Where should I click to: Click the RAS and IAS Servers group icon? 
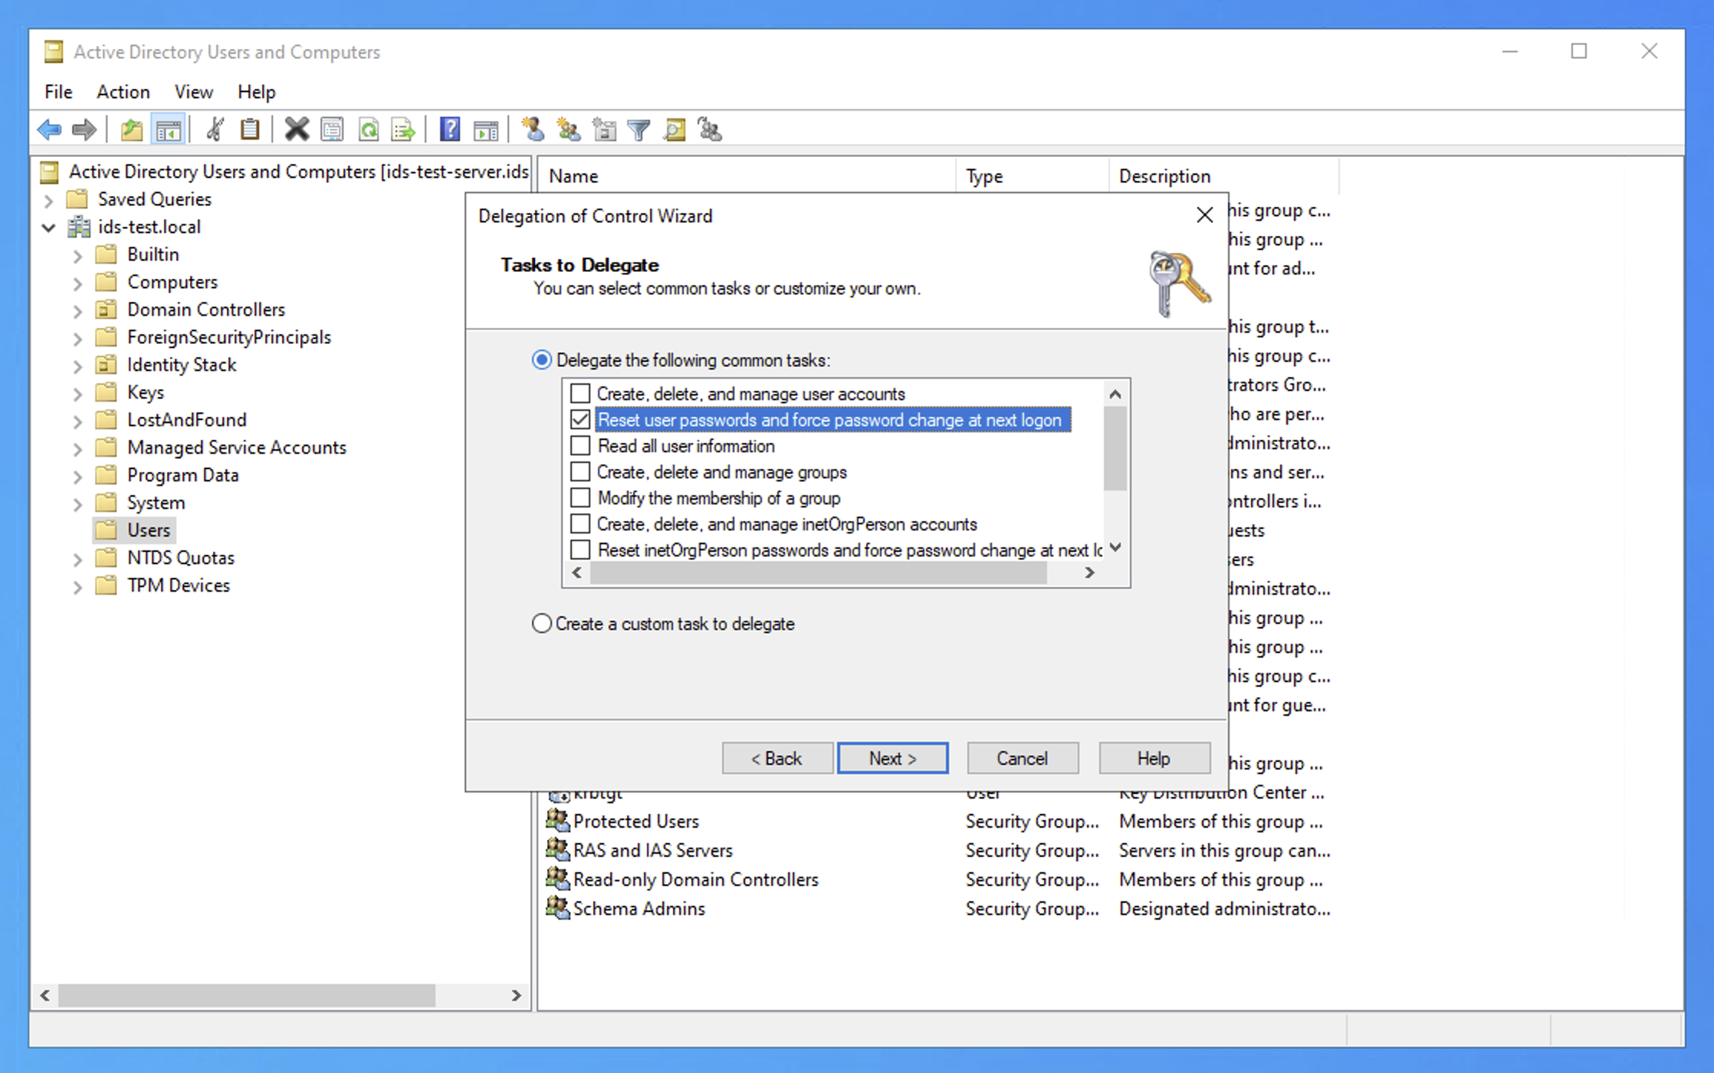click(x=557, y=850)
